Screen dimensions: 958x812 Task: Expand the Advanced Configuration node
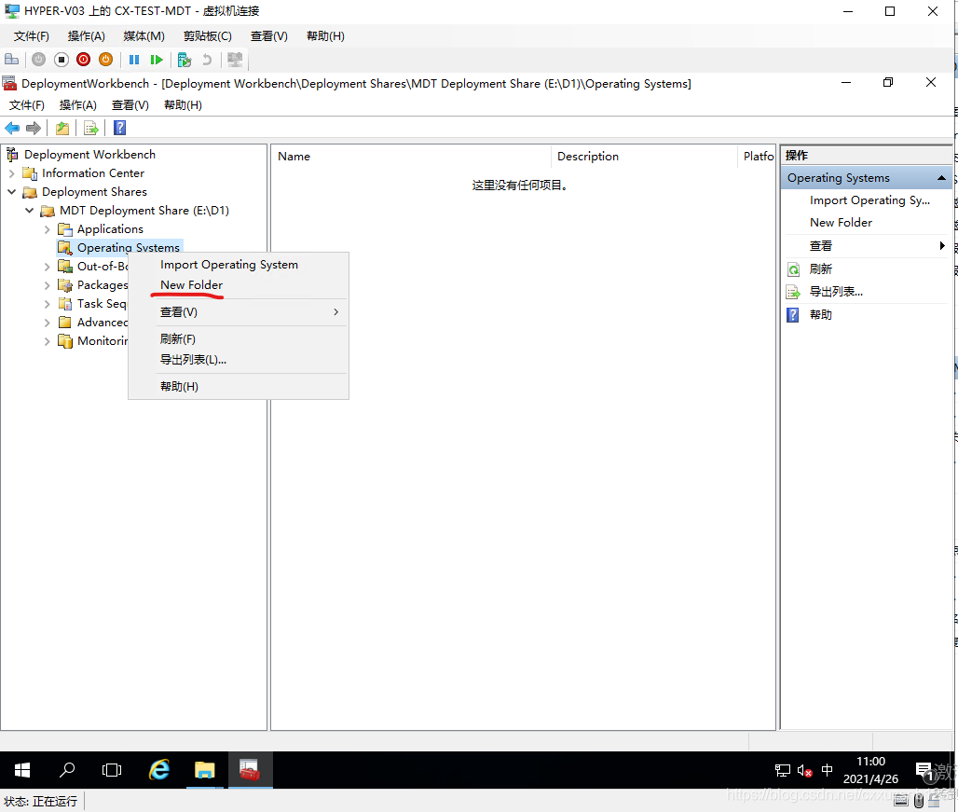[47, 323]
